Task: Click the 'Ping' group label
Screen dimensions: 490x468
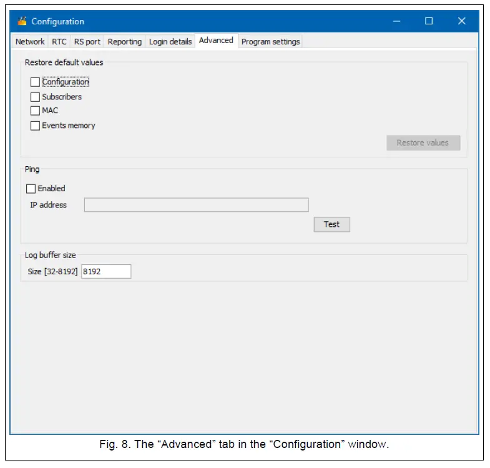Action: pyautogui.click(x=32, y=169)
